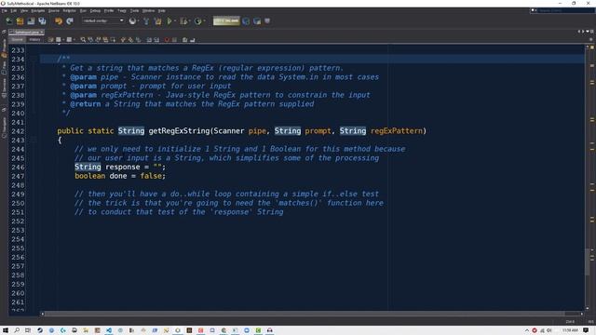Viewport: 596px width, 335px height.
Task: Collapse the method fold at line 243
Action: click(x=34, y=141)
